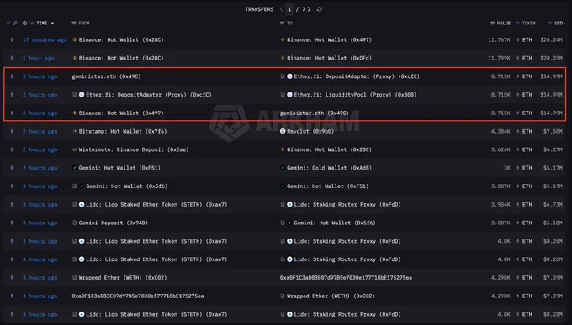
Task: Click contract icon before Wrapped Ether in FROM column
Action: click(74, 278)
